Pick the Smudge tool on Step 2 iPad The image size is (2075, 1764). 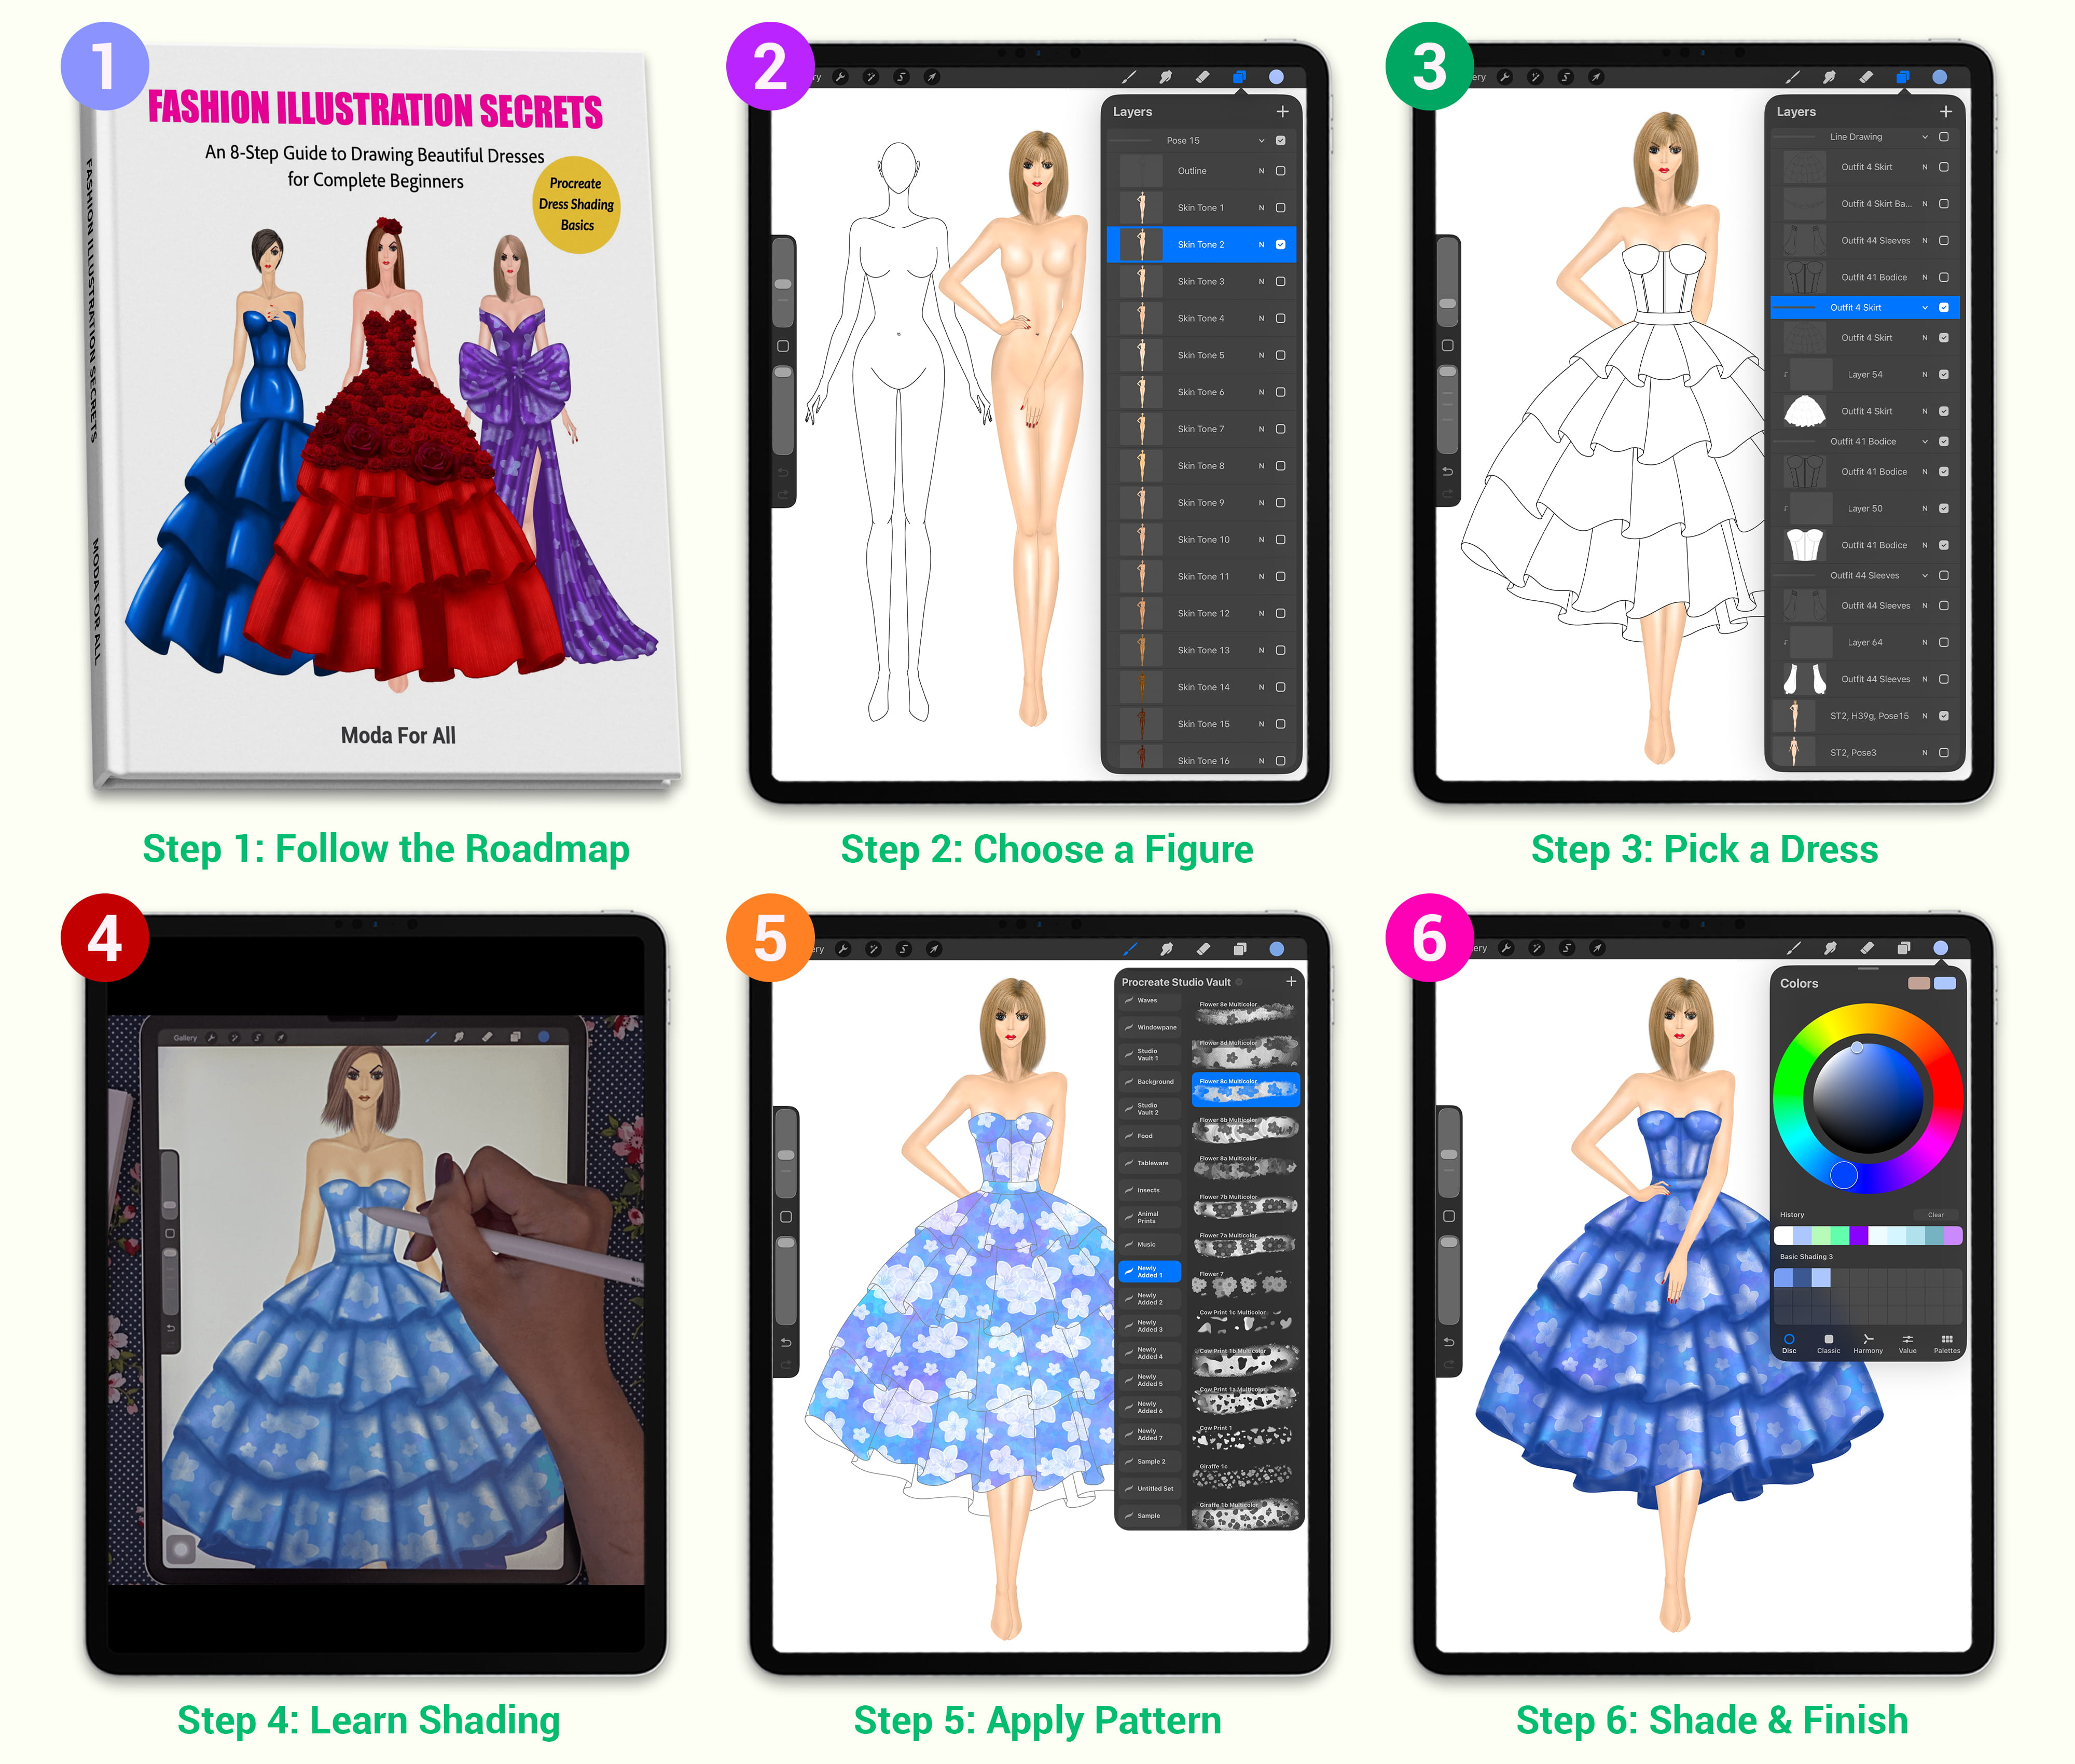click(1165, 77)
